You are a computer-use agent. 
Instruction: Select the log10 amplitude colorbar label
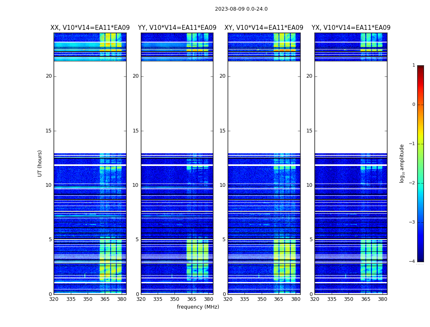[402, 163]
